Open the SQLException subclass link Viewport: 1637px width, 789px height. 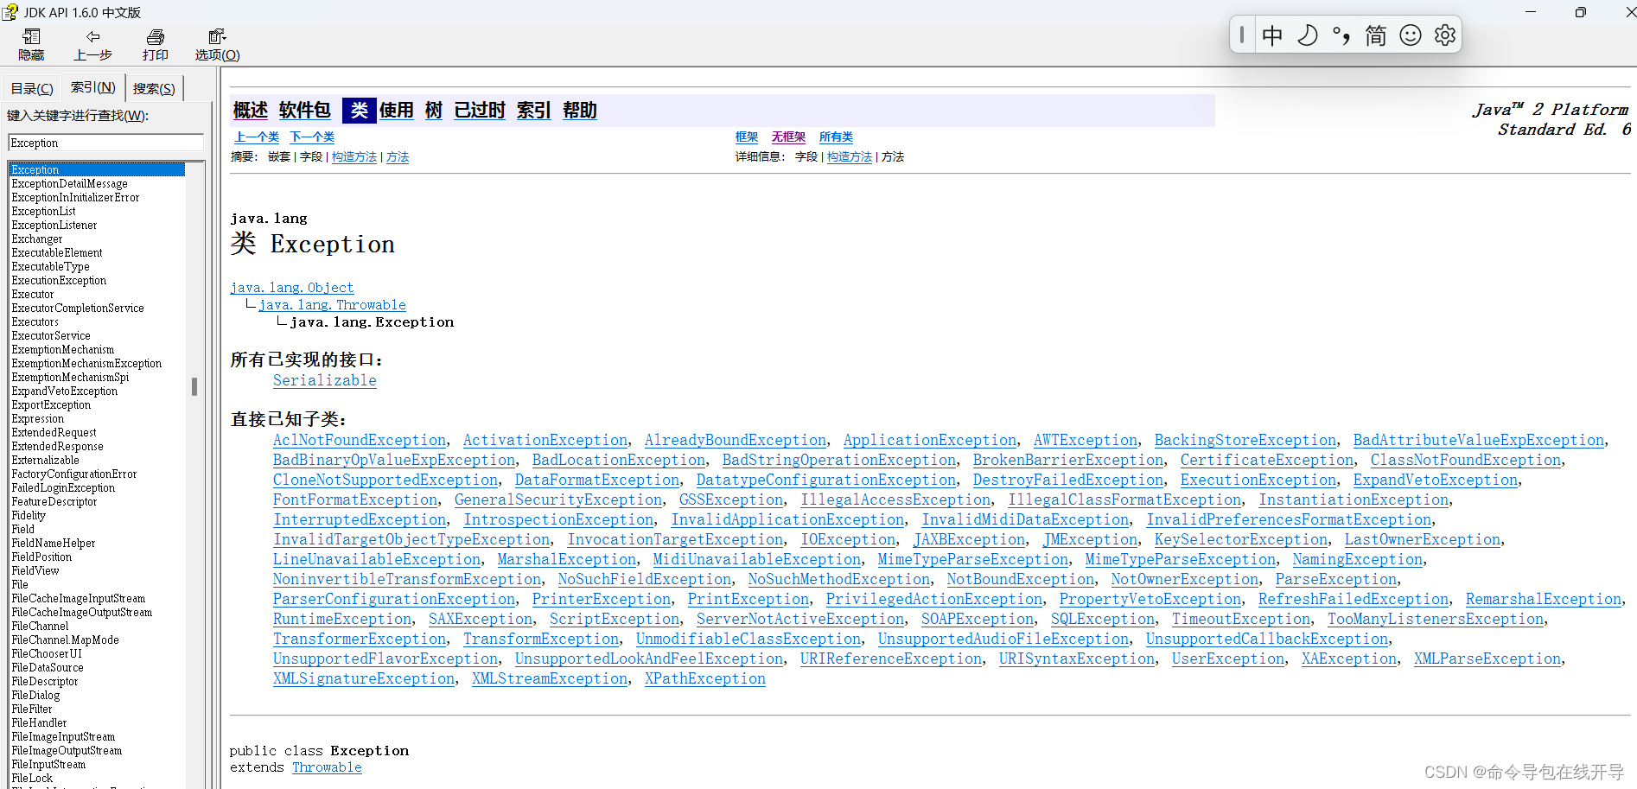coord(1103,619)
